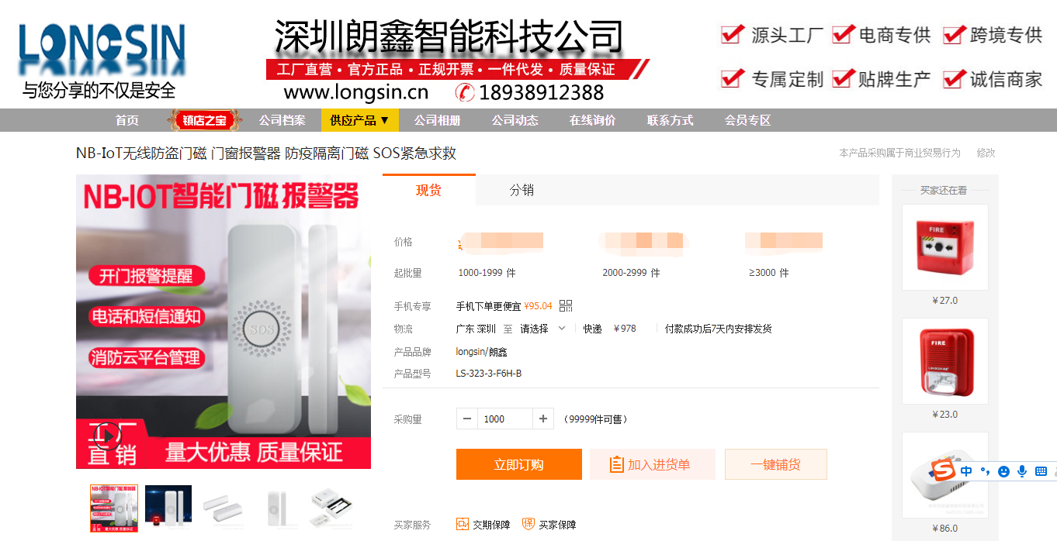Expand the 请选择 destination dropdown
Image resolution: width=1057 pixels, height=541 pixels.
(x=543, y=329)
